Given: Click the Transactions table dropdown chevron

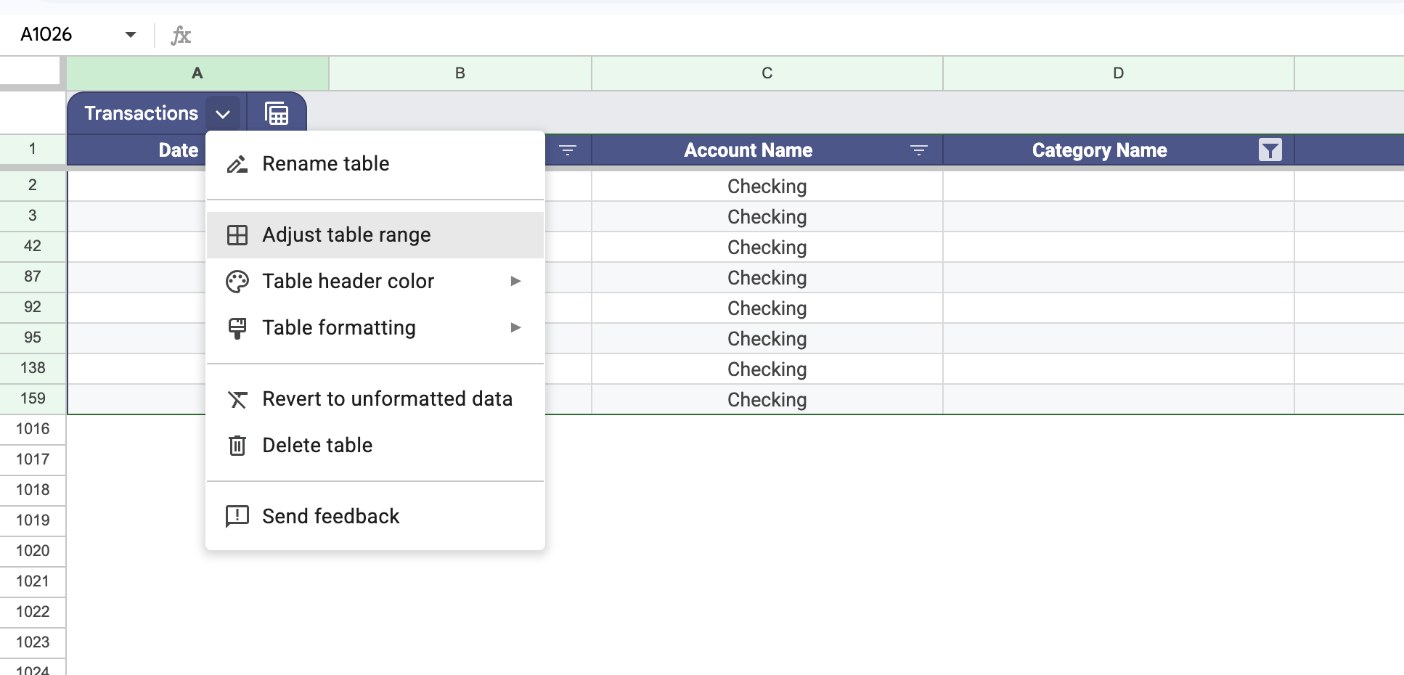Looking at the screenshot, I should click(223, 114).
